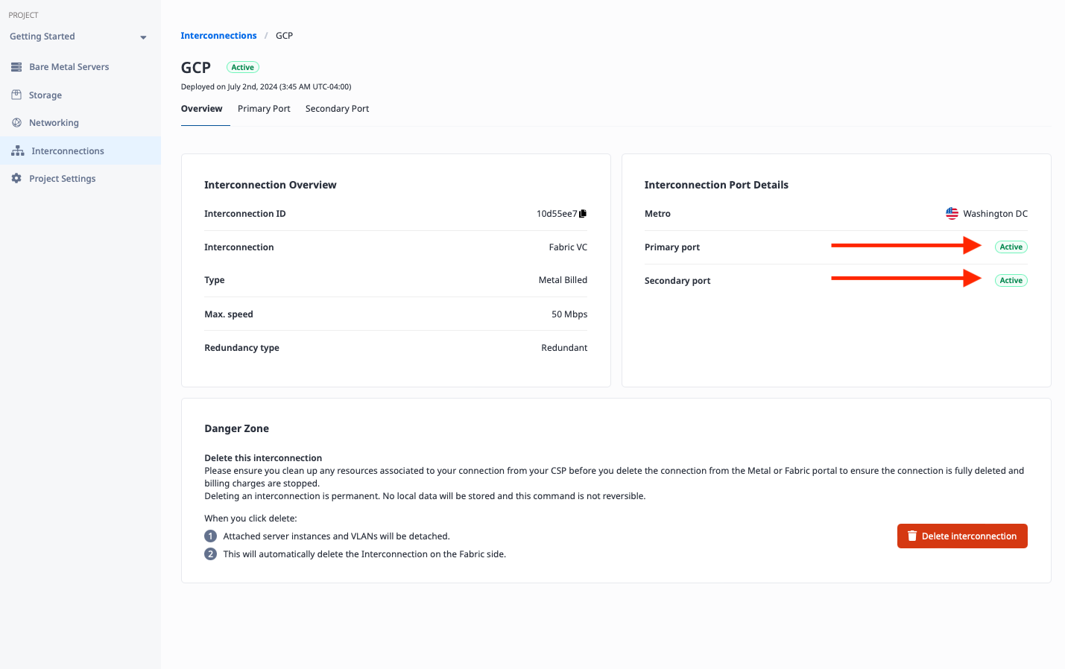Switch to the Overview tab
This screenshot has height=669, width=1065.
(201, 109)
